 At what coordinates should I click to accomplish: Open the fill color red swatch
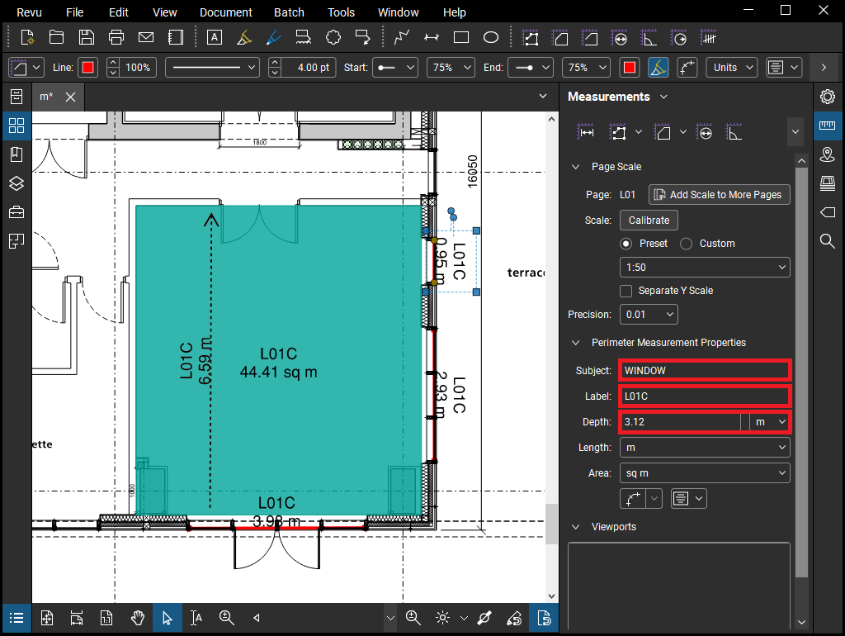[x=629, y=68]
